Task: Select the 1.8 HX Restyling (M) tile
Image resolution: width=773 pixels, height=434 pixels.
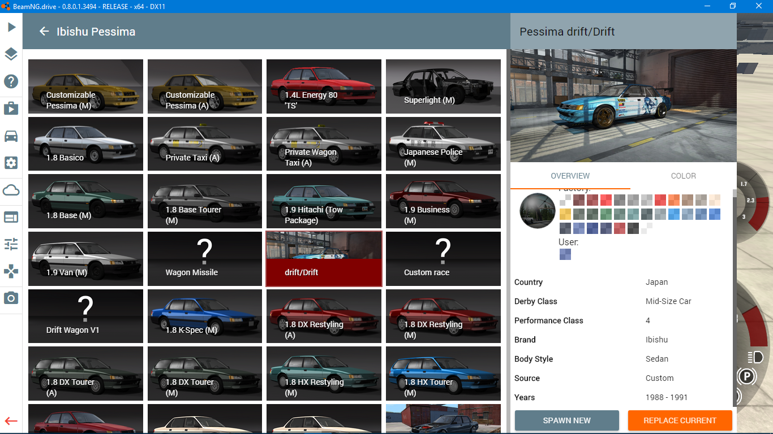Action: click(324, 374)
